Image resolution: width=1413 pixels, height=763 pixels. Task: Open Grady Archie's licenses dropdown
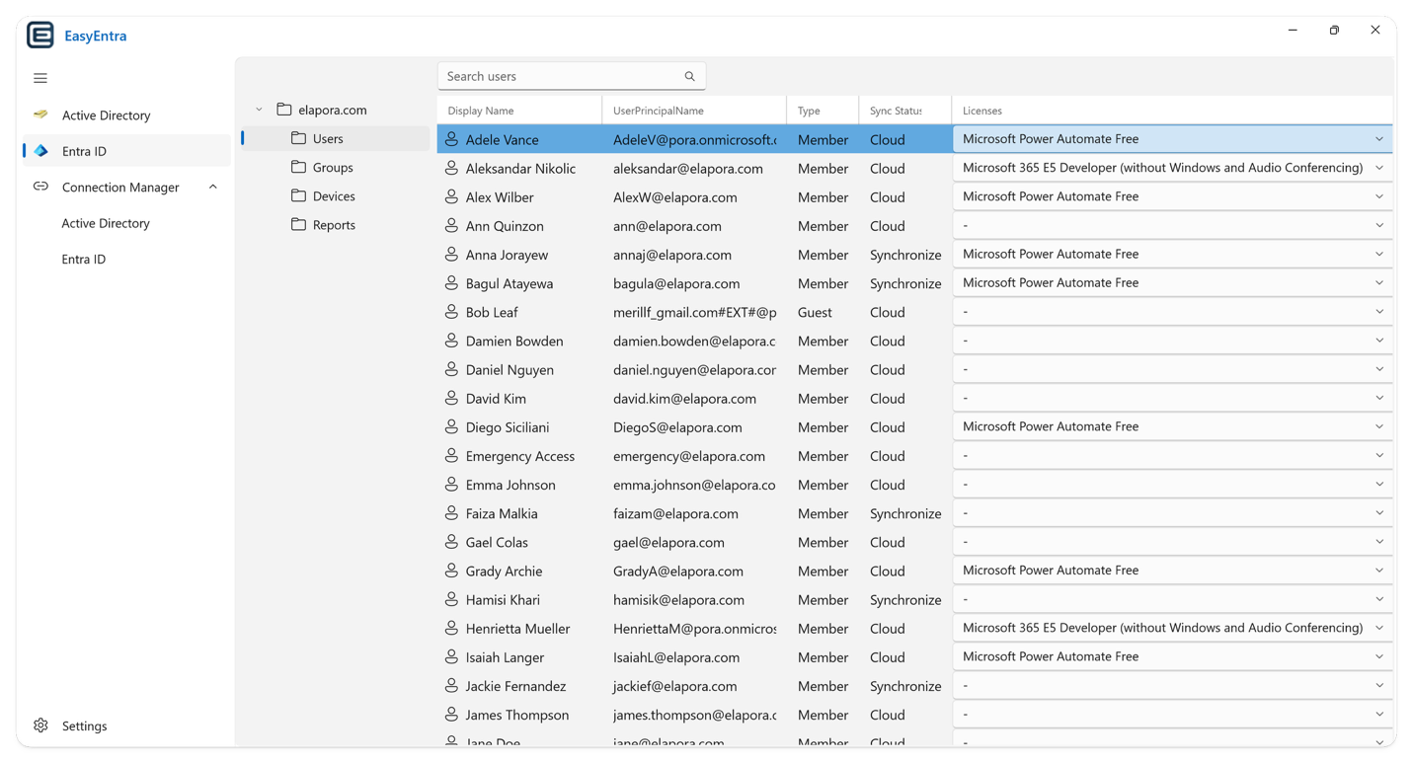point(1172,571)
